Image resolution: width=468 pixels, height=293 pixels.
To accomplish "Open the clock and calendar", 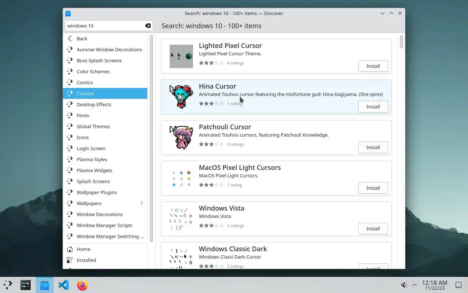I will [x=434, y=285].
